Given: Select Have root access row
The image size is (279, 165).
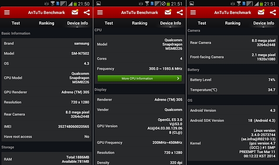Looking at the screenshot, I should click(x=47, y=137).
